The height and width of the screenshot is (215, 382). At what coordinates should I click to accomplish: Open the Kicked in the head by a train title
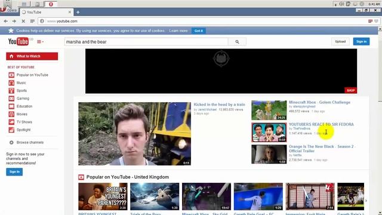click(219, 105)
